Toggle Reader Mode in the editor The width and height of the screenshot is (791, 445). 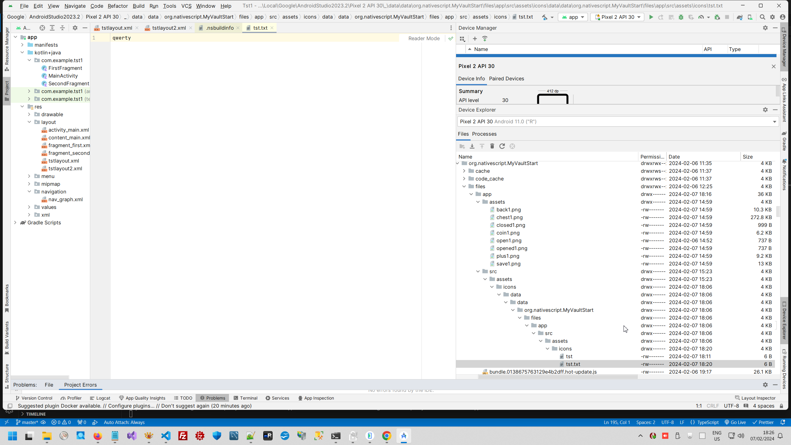coord(424,38)
